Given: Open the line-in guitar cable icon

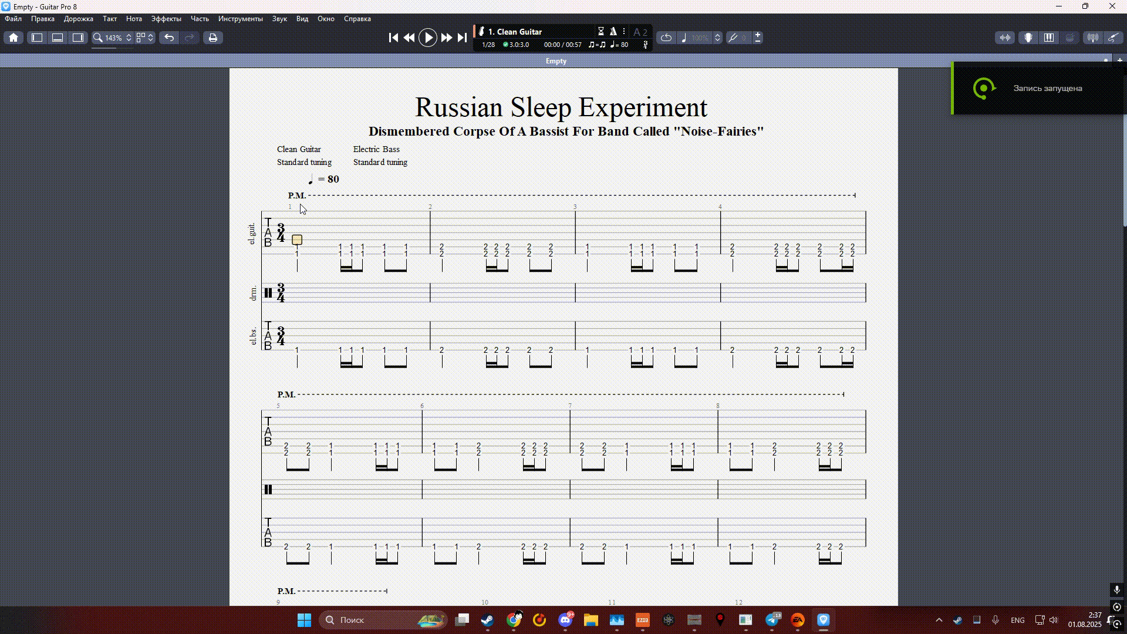Looking at the screenshot, I should click(x=1113, y=38).
